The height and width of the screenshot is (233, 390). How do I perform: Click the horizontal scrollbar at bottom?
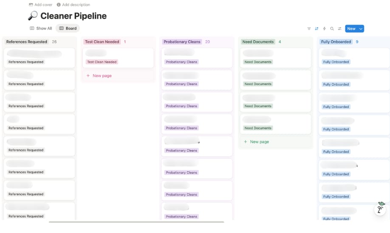(x=136, y=222)
